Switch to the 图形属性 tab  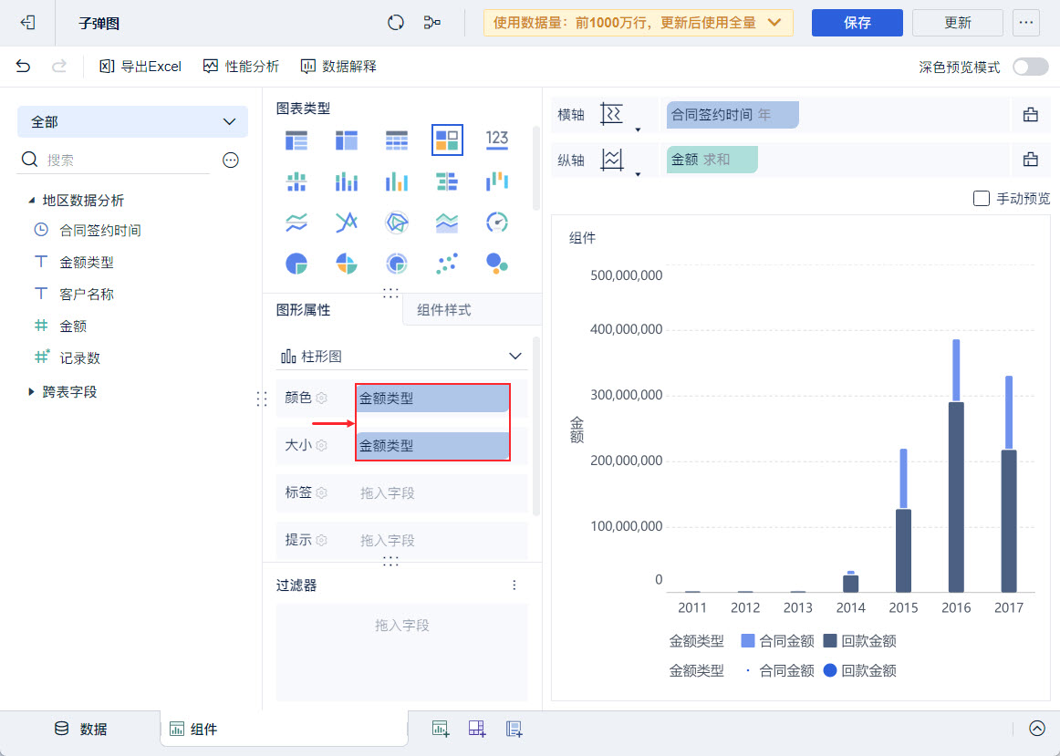(304, 310)
